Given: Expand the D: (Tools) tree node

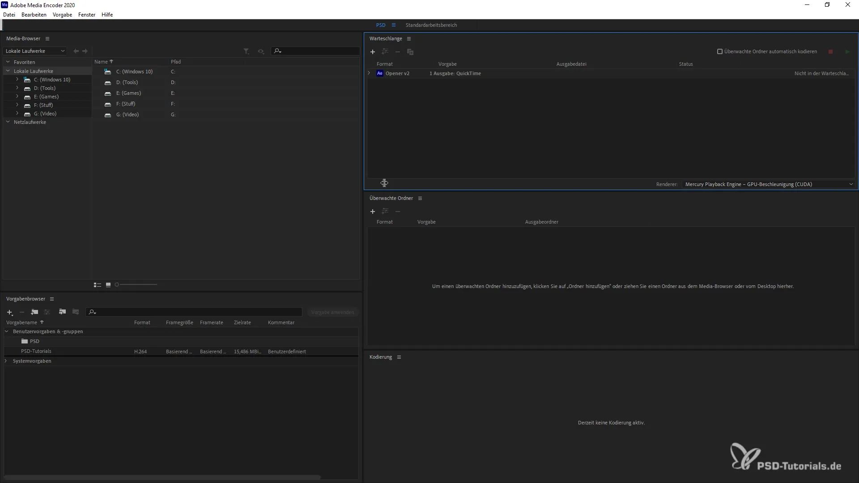Looking at the screenshot, I should coord(17,88).
